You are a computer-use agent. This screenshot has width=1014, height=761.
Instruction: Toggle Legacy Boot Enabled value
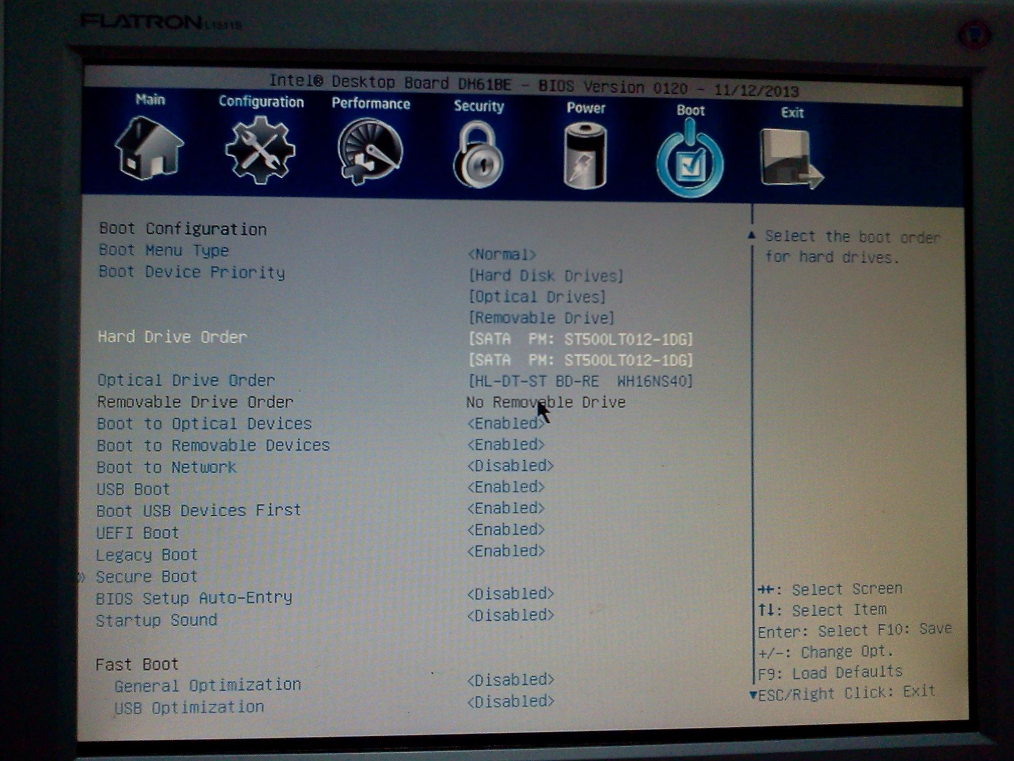506,551
